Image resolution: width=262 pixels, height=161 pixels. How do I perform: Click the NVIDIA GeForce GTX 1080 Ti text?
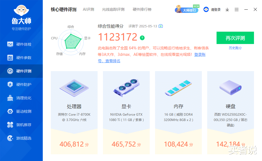click(x=126, y=117)
